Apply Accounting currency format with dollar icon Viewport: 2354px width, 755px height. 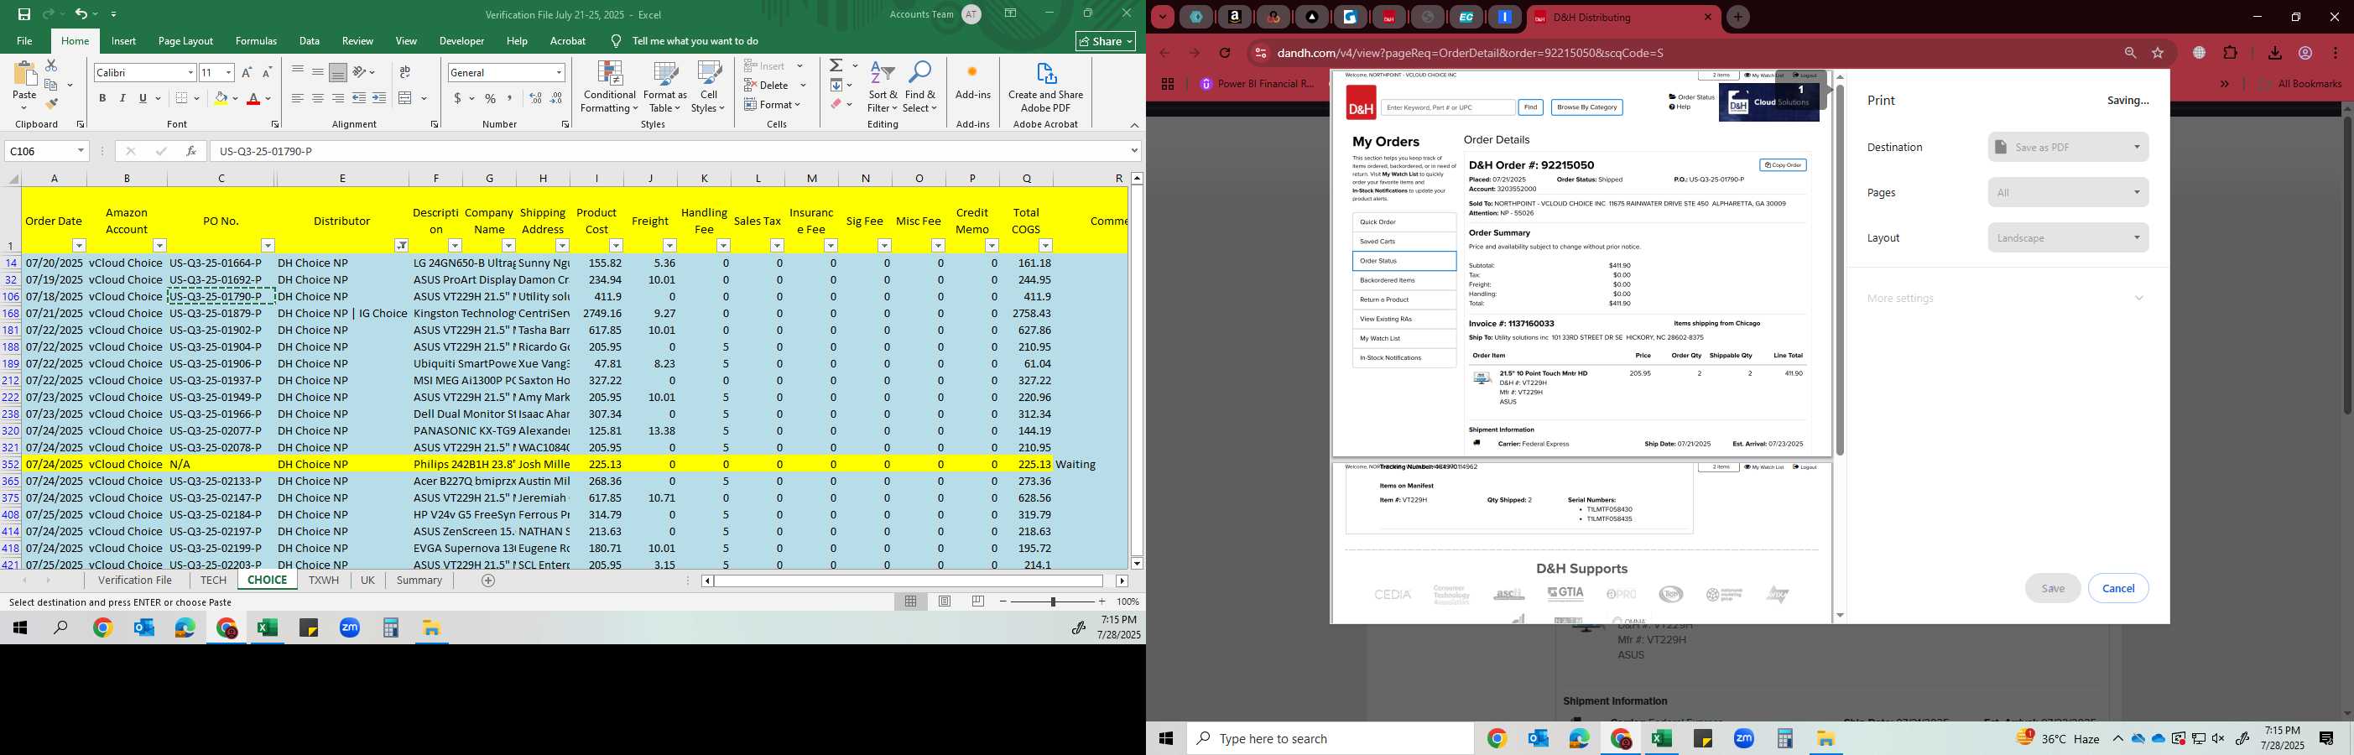pos(457,98)
